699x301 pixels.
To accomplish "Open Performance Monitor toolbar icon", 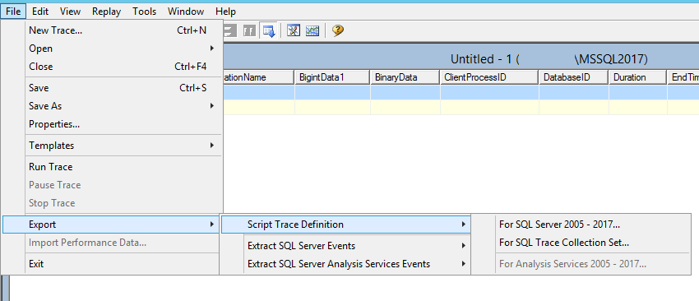I will pos(312,30).
